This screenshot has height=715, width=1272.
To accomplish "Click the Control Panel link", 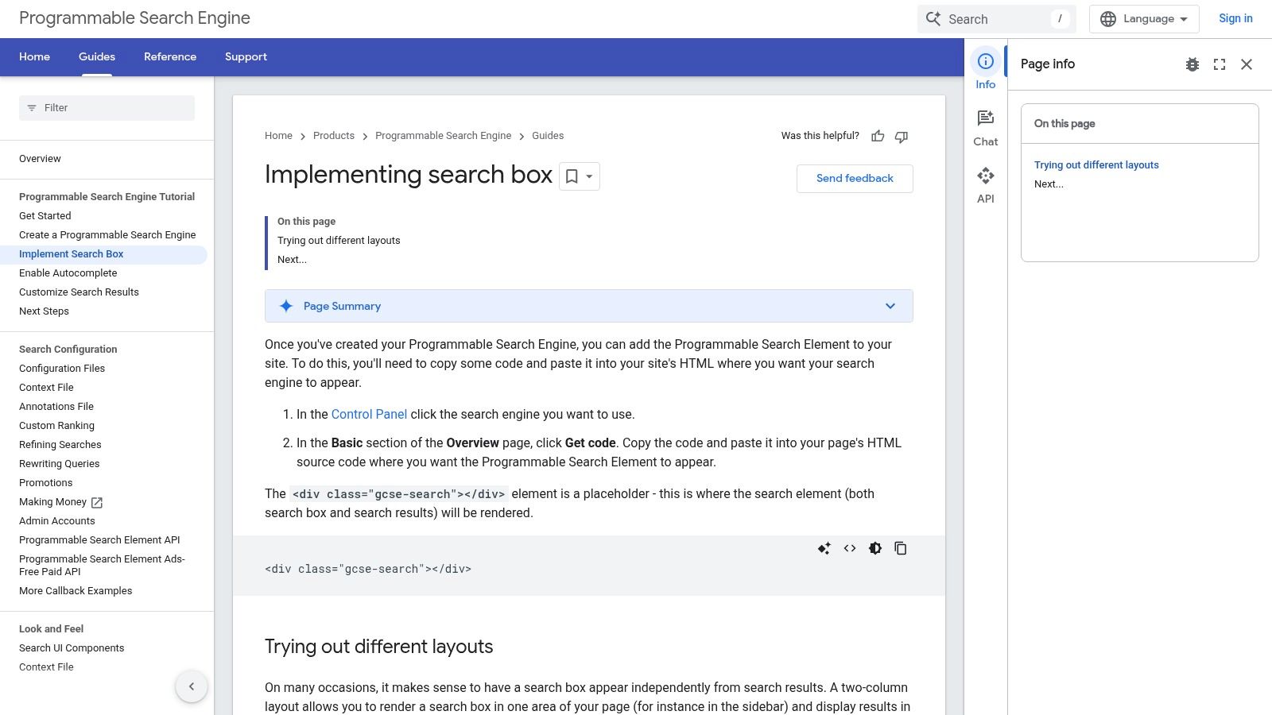I will [369, 414].
